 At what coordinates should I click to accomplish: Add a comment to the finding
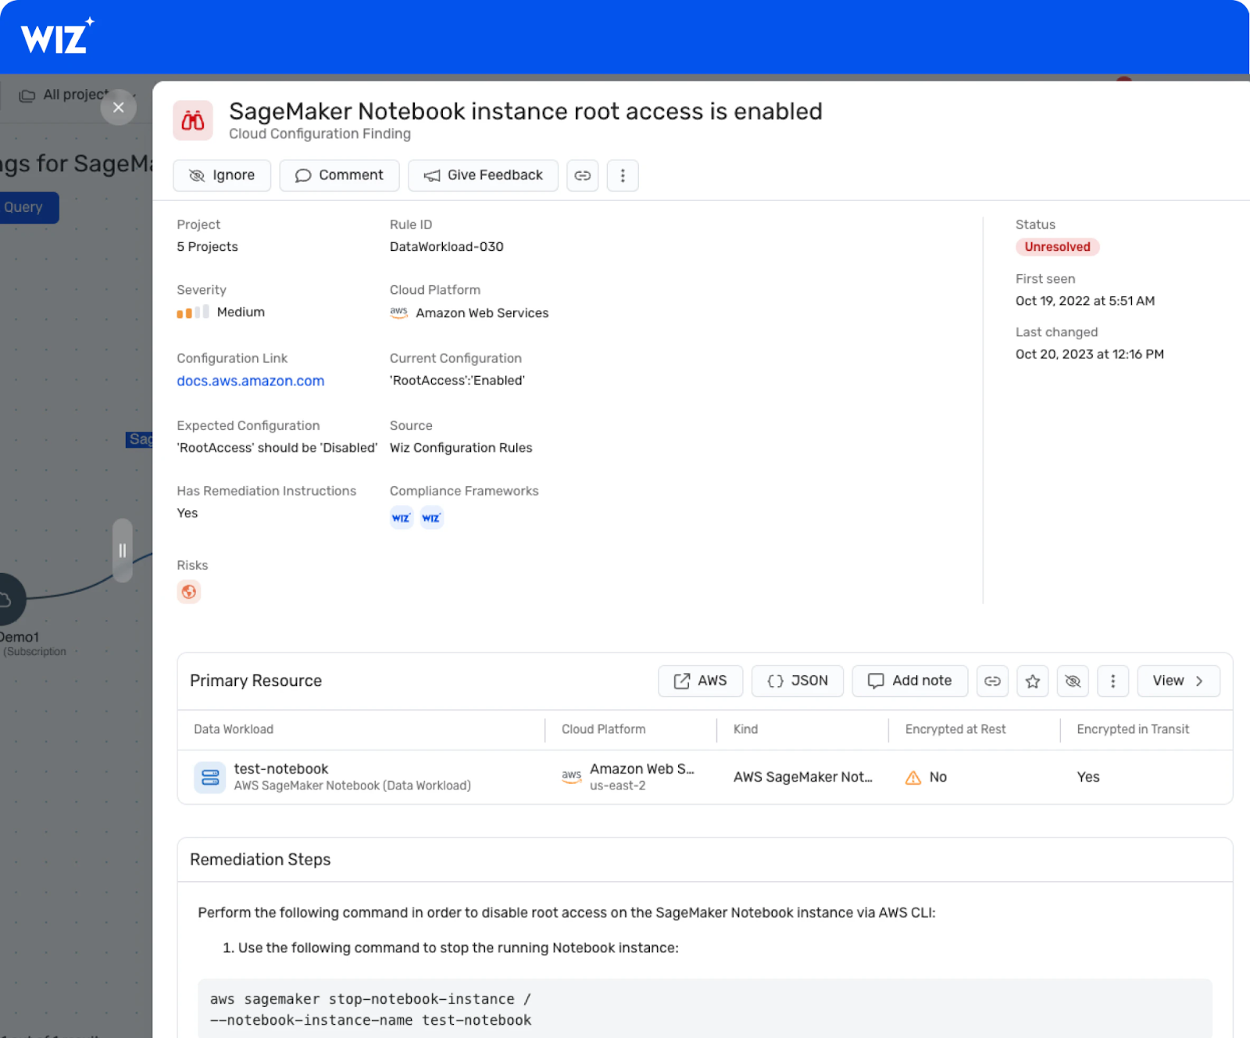click(x=339, y=175)
